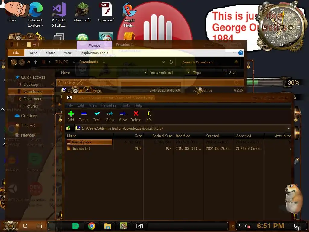Image resolution: width=309 pixels, height=232 pixels.
Task: Refresh the Downloads folder in Explorer
Action: (x=171, y=62)
